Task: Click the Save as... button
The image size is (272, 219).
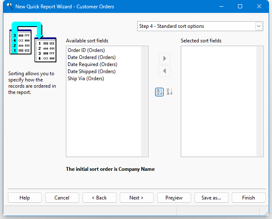Action: (211, 198)
